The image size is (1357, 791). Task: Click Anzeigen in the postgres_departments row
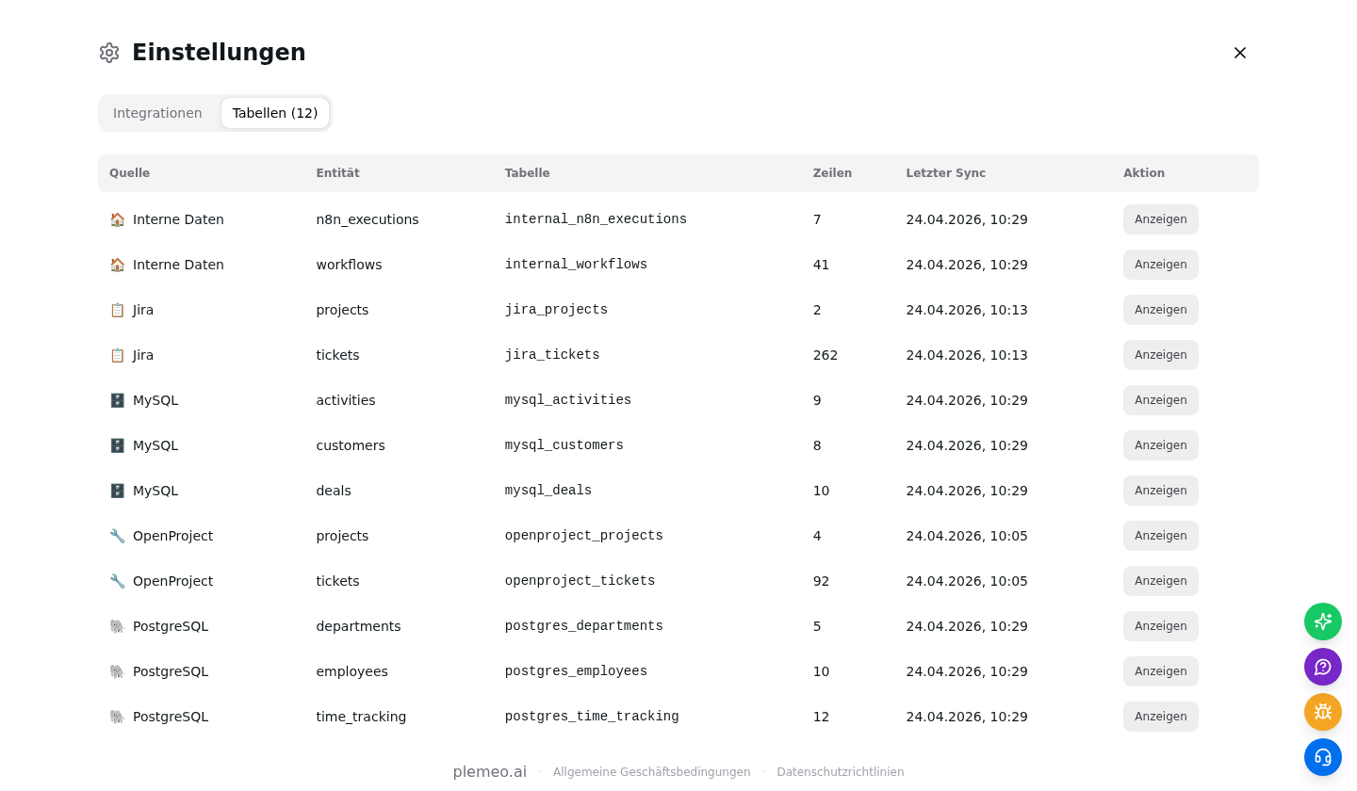pyautogui.click(x=1161, y=626)
